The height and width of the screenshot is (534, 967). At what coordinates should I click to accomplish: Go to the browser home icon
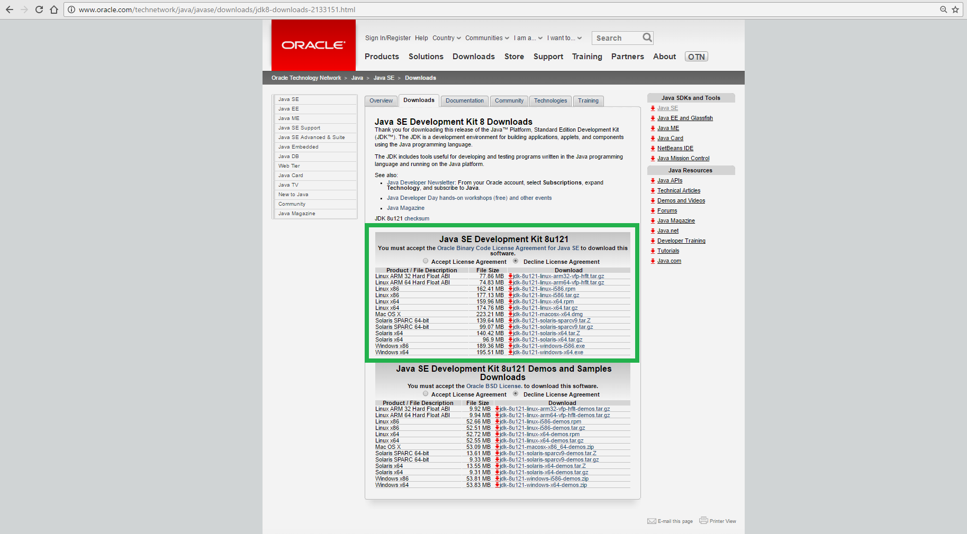coord(54,10)
